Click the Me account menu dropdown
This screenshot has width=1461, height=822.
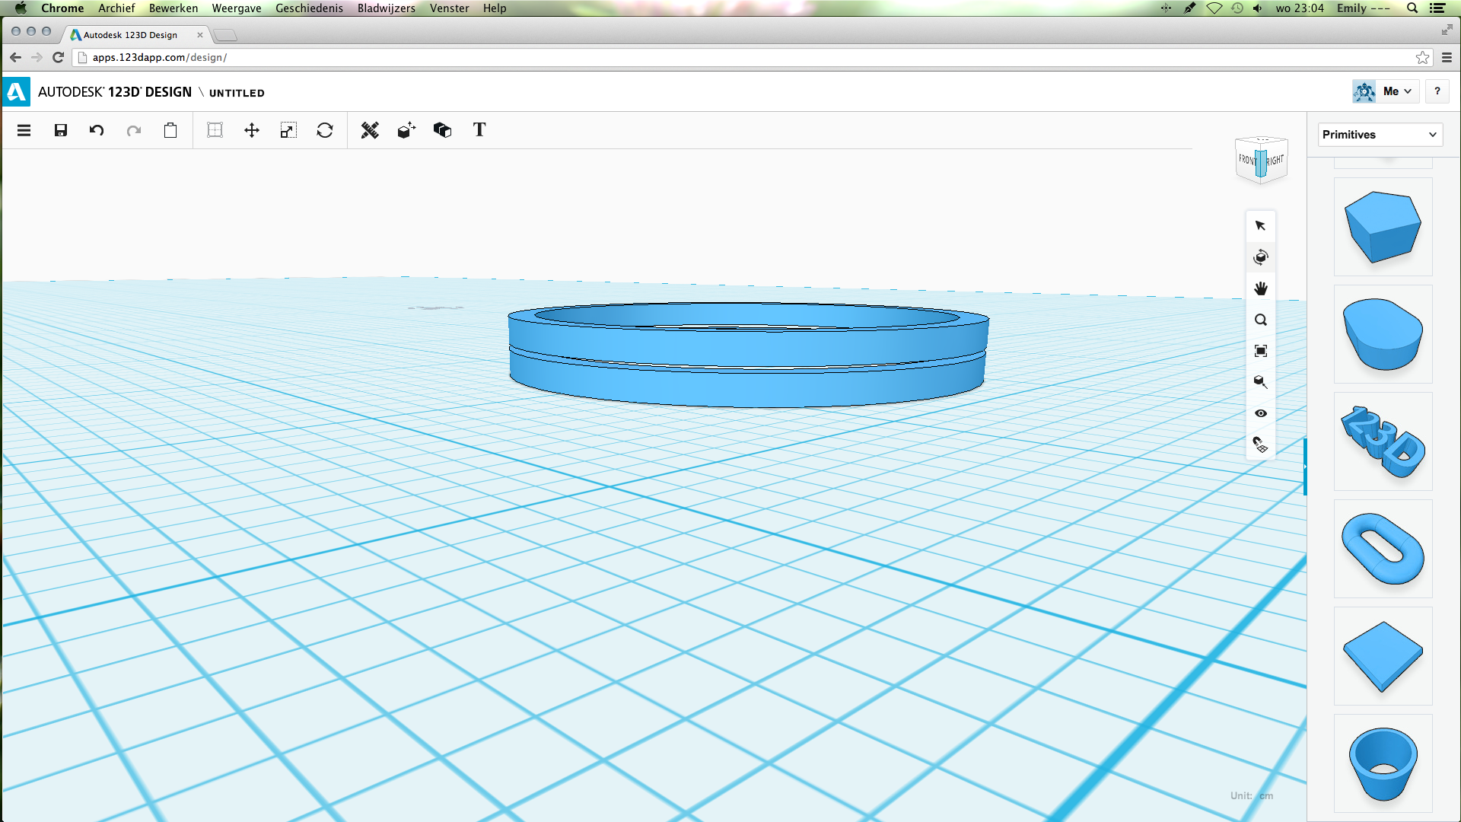(1398, 91)
